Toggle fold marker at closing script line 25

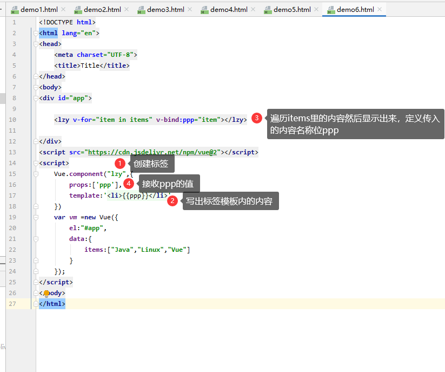click(36, 282)
